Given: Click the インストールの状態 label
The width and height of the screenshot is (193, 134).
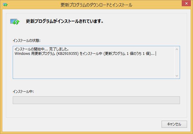Looking at the screenshot, I should (x=26, y=40).
